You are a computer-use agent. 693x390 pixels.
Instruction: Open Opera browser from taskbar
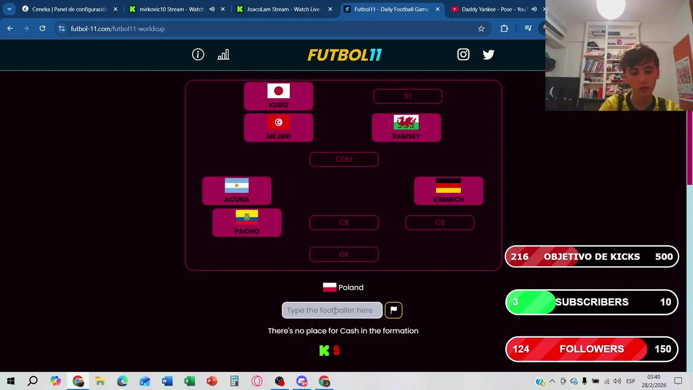[x=257, y=381]
